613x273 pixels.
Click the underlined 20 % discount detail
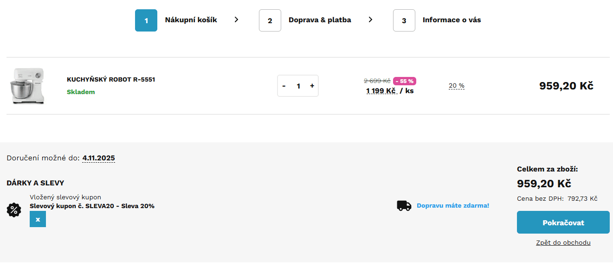point(456,85)
